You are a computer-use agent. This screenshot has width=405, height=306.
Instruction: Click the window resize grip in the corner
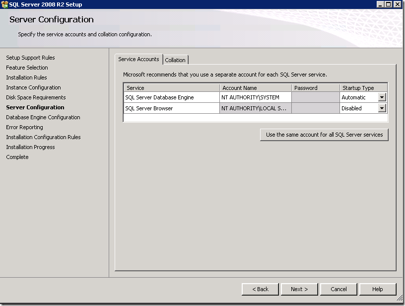point(400,299)
